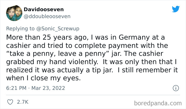The width and height of the screenshot is (186, 109).
Task: Click the Mar 23, 2022 date
Action: point(48,88)
